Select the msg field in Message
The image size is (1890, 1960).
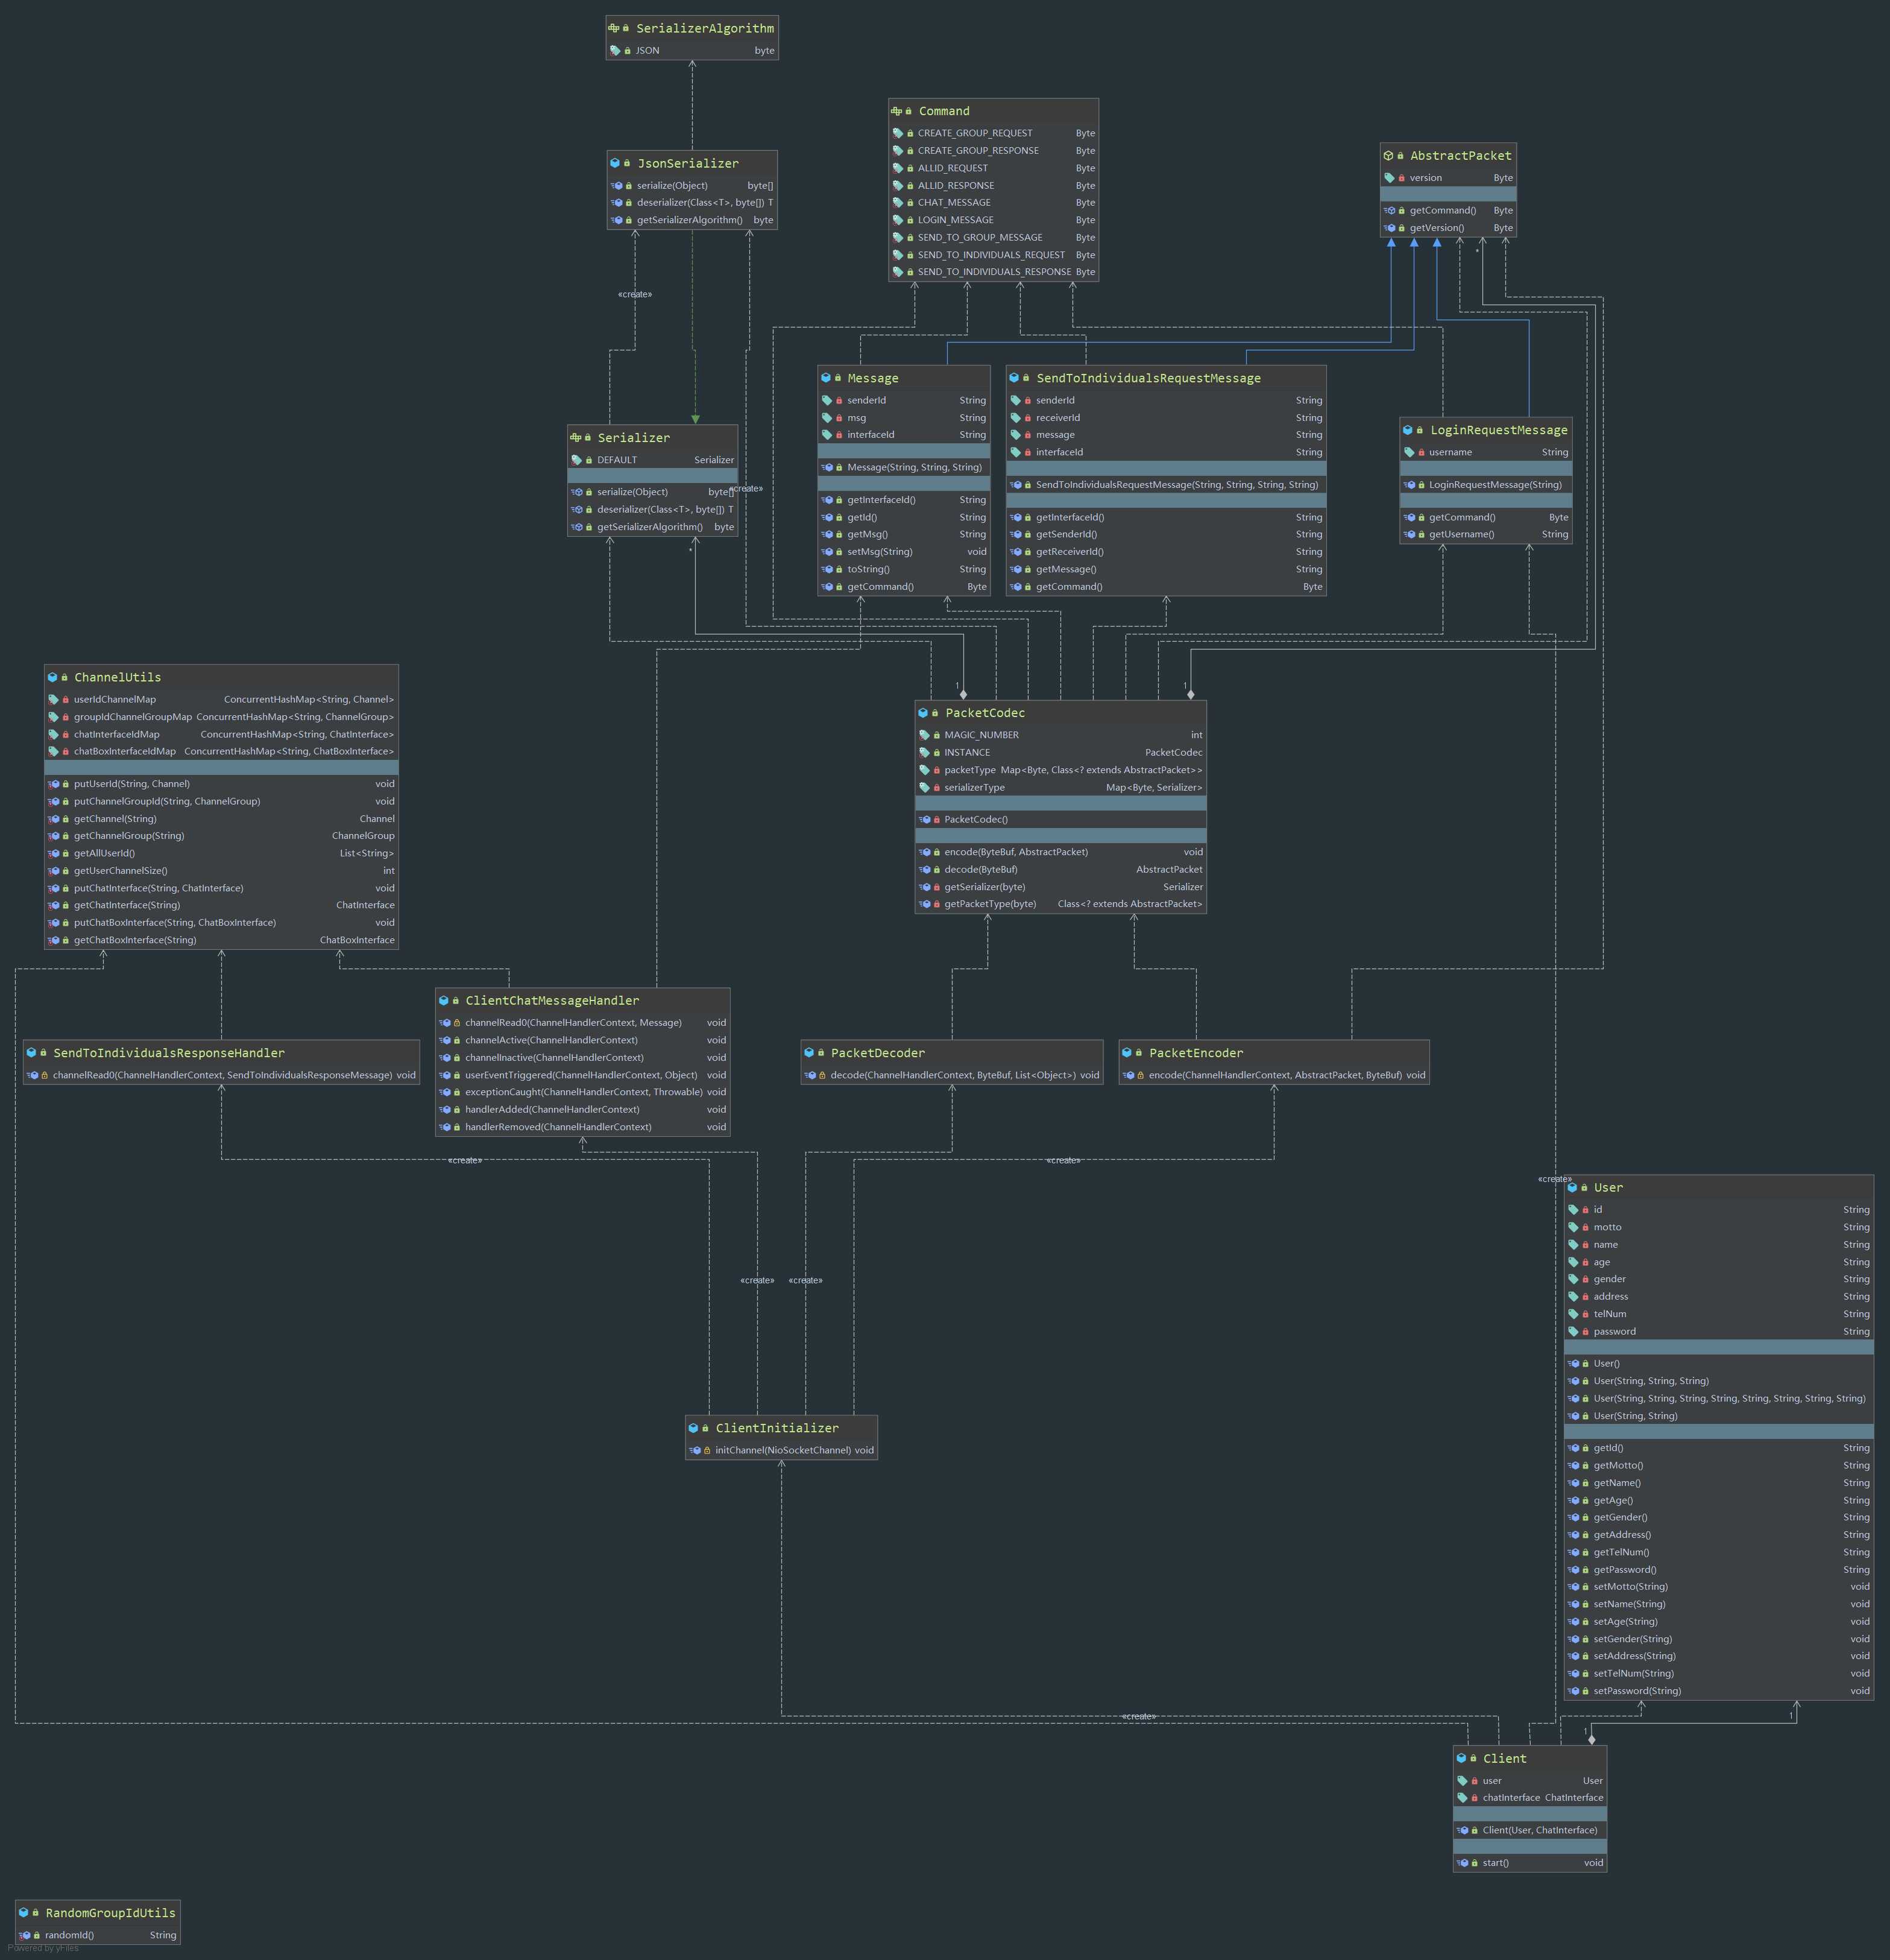point(904,418)
